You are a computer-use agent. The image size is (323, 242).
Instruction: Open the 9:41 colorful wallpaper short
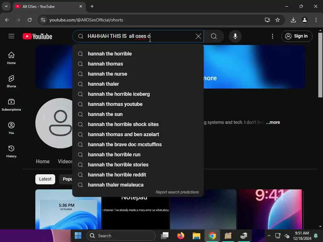pyautogui.click(x=270, y=209)
